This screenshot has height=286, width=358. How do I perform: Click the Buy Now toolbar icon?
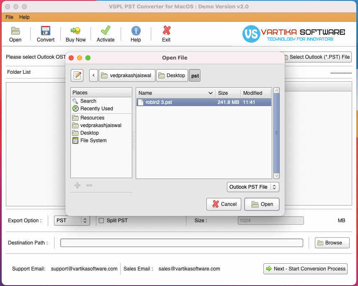tap(75, 31)
